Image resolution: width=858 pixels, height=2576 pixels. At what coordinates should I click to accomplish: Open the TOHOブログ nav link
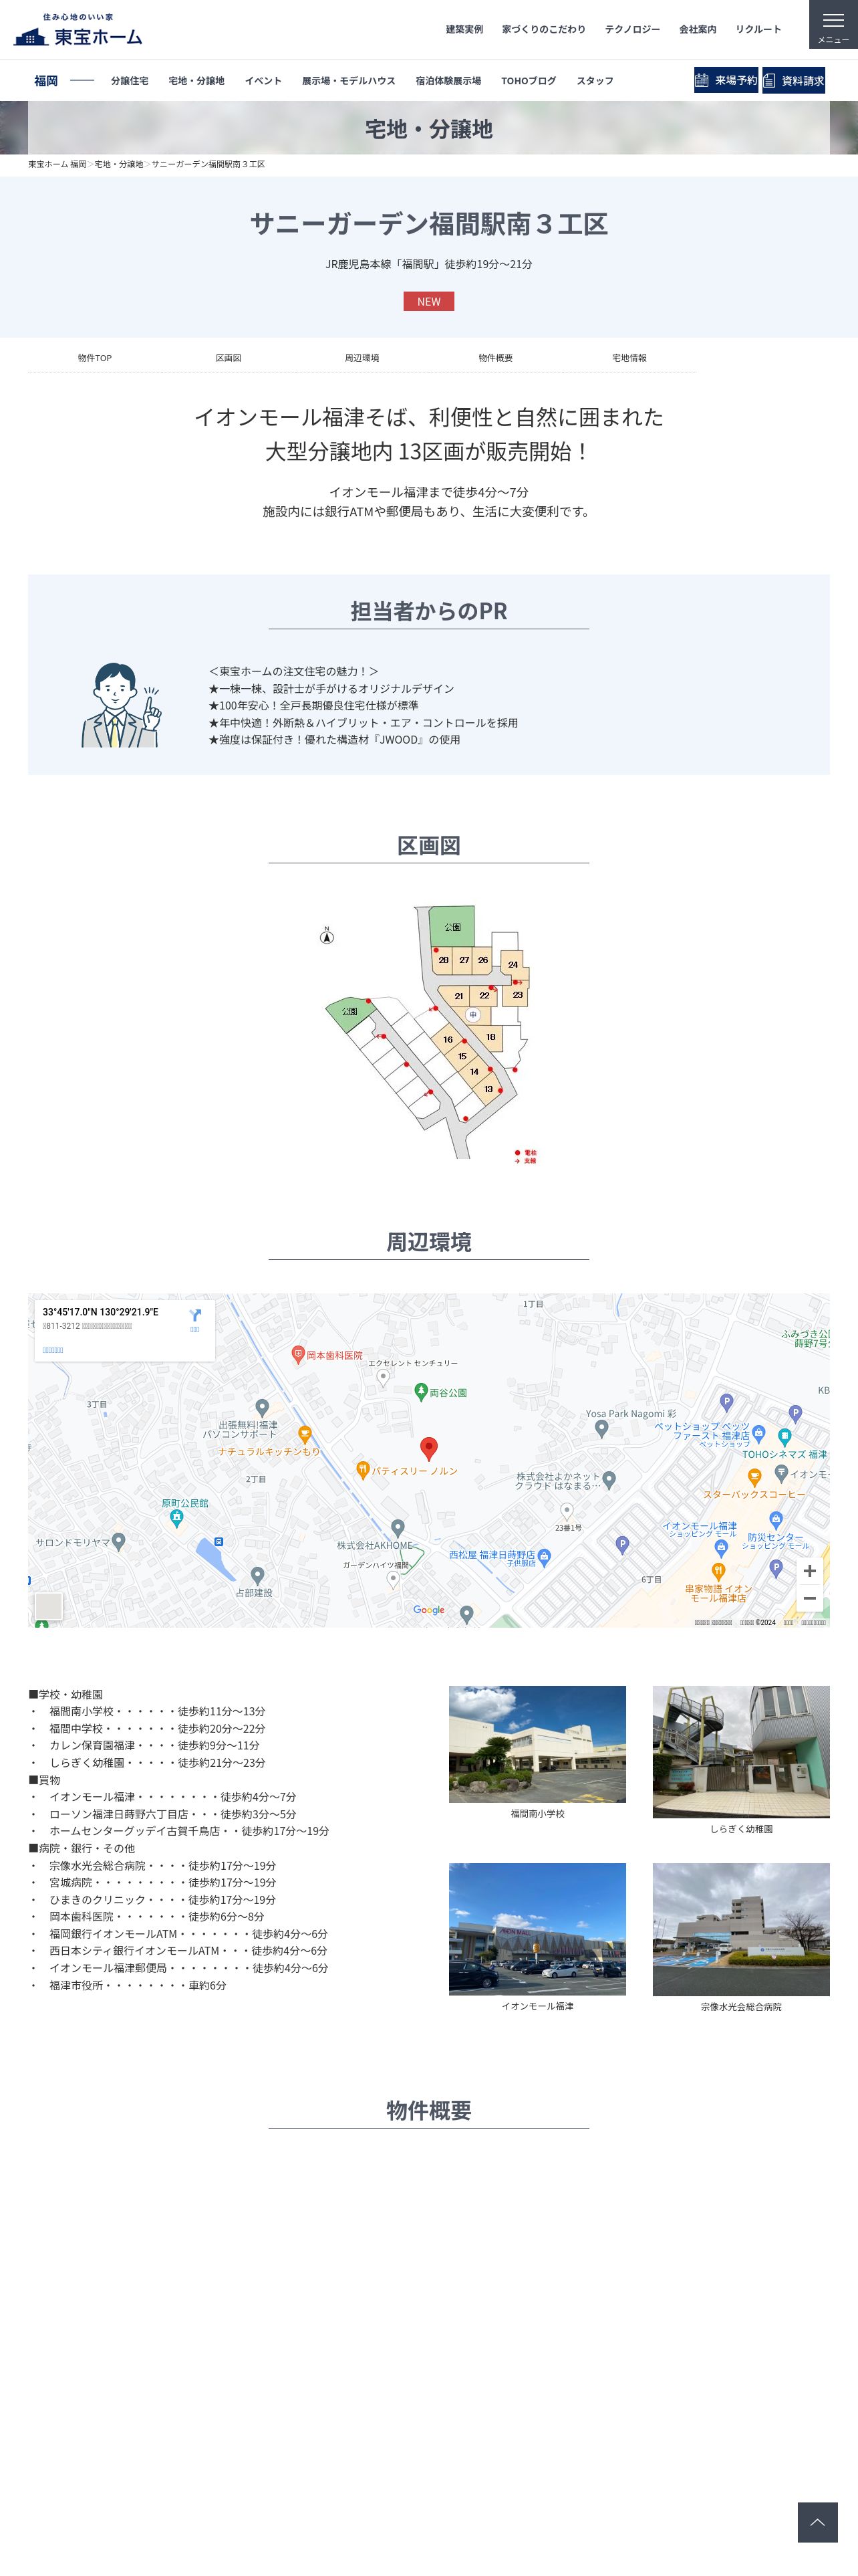(x=529, y=81)
